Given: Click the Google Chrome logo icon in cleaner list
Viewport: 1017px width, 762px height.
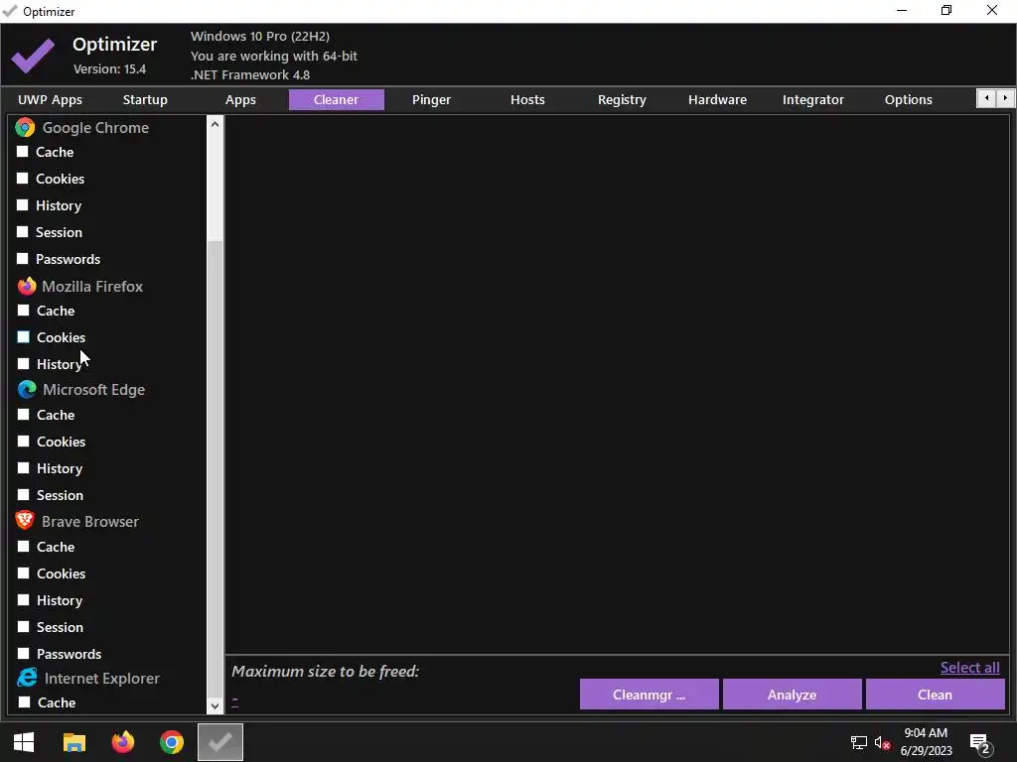Looking at the screenshot, I should 25,127.
